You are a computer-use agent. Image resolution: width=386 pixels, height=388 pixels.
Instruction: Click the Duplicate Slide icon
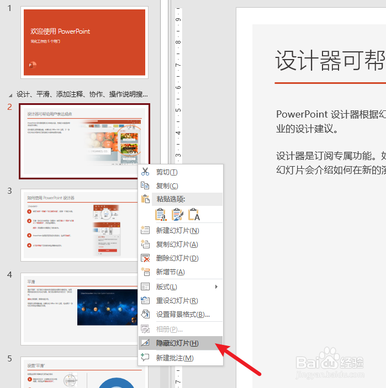(x=145, y=244)
